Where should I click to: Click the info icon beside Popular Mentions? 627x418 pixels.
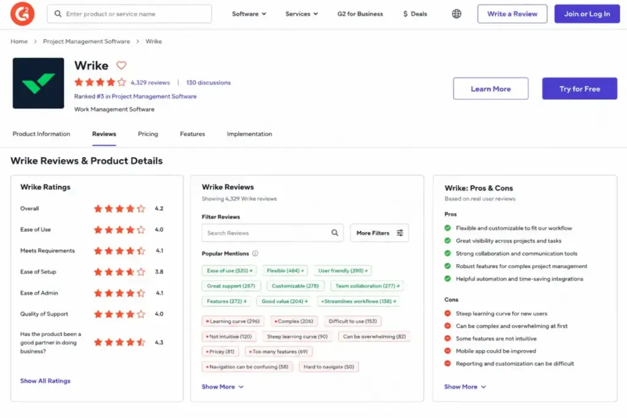pyautogui.click(x=255, y=254)
